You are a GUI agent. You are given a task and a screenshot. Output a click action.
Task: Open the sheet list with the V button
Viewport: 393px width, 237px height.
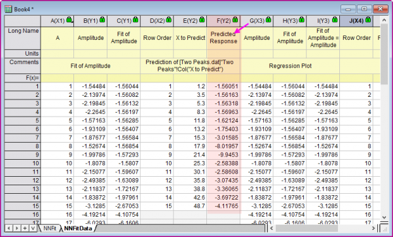33,228
